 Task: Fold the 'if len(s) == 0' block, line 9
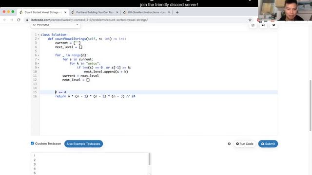pyautogui.click(x=38, y=68)
